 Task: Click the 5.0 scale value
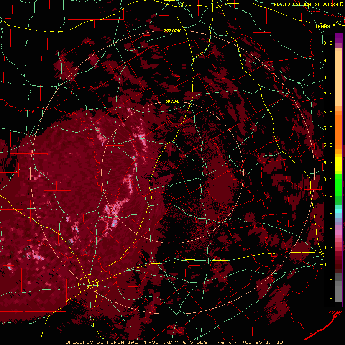tap(328, 145)
